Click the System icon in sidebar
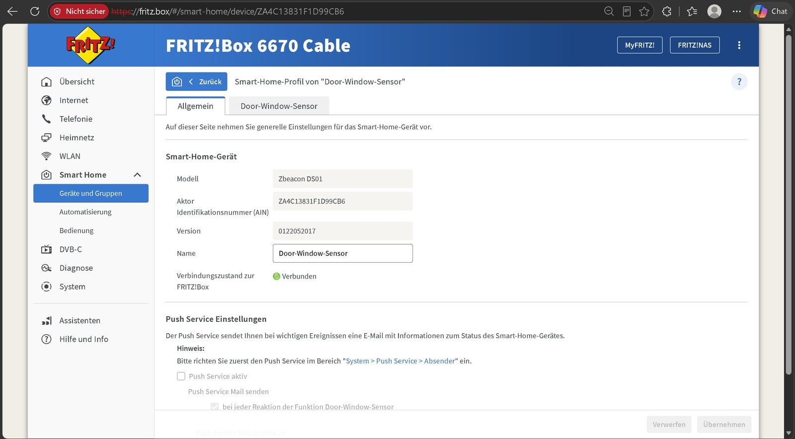 (46, 287)
